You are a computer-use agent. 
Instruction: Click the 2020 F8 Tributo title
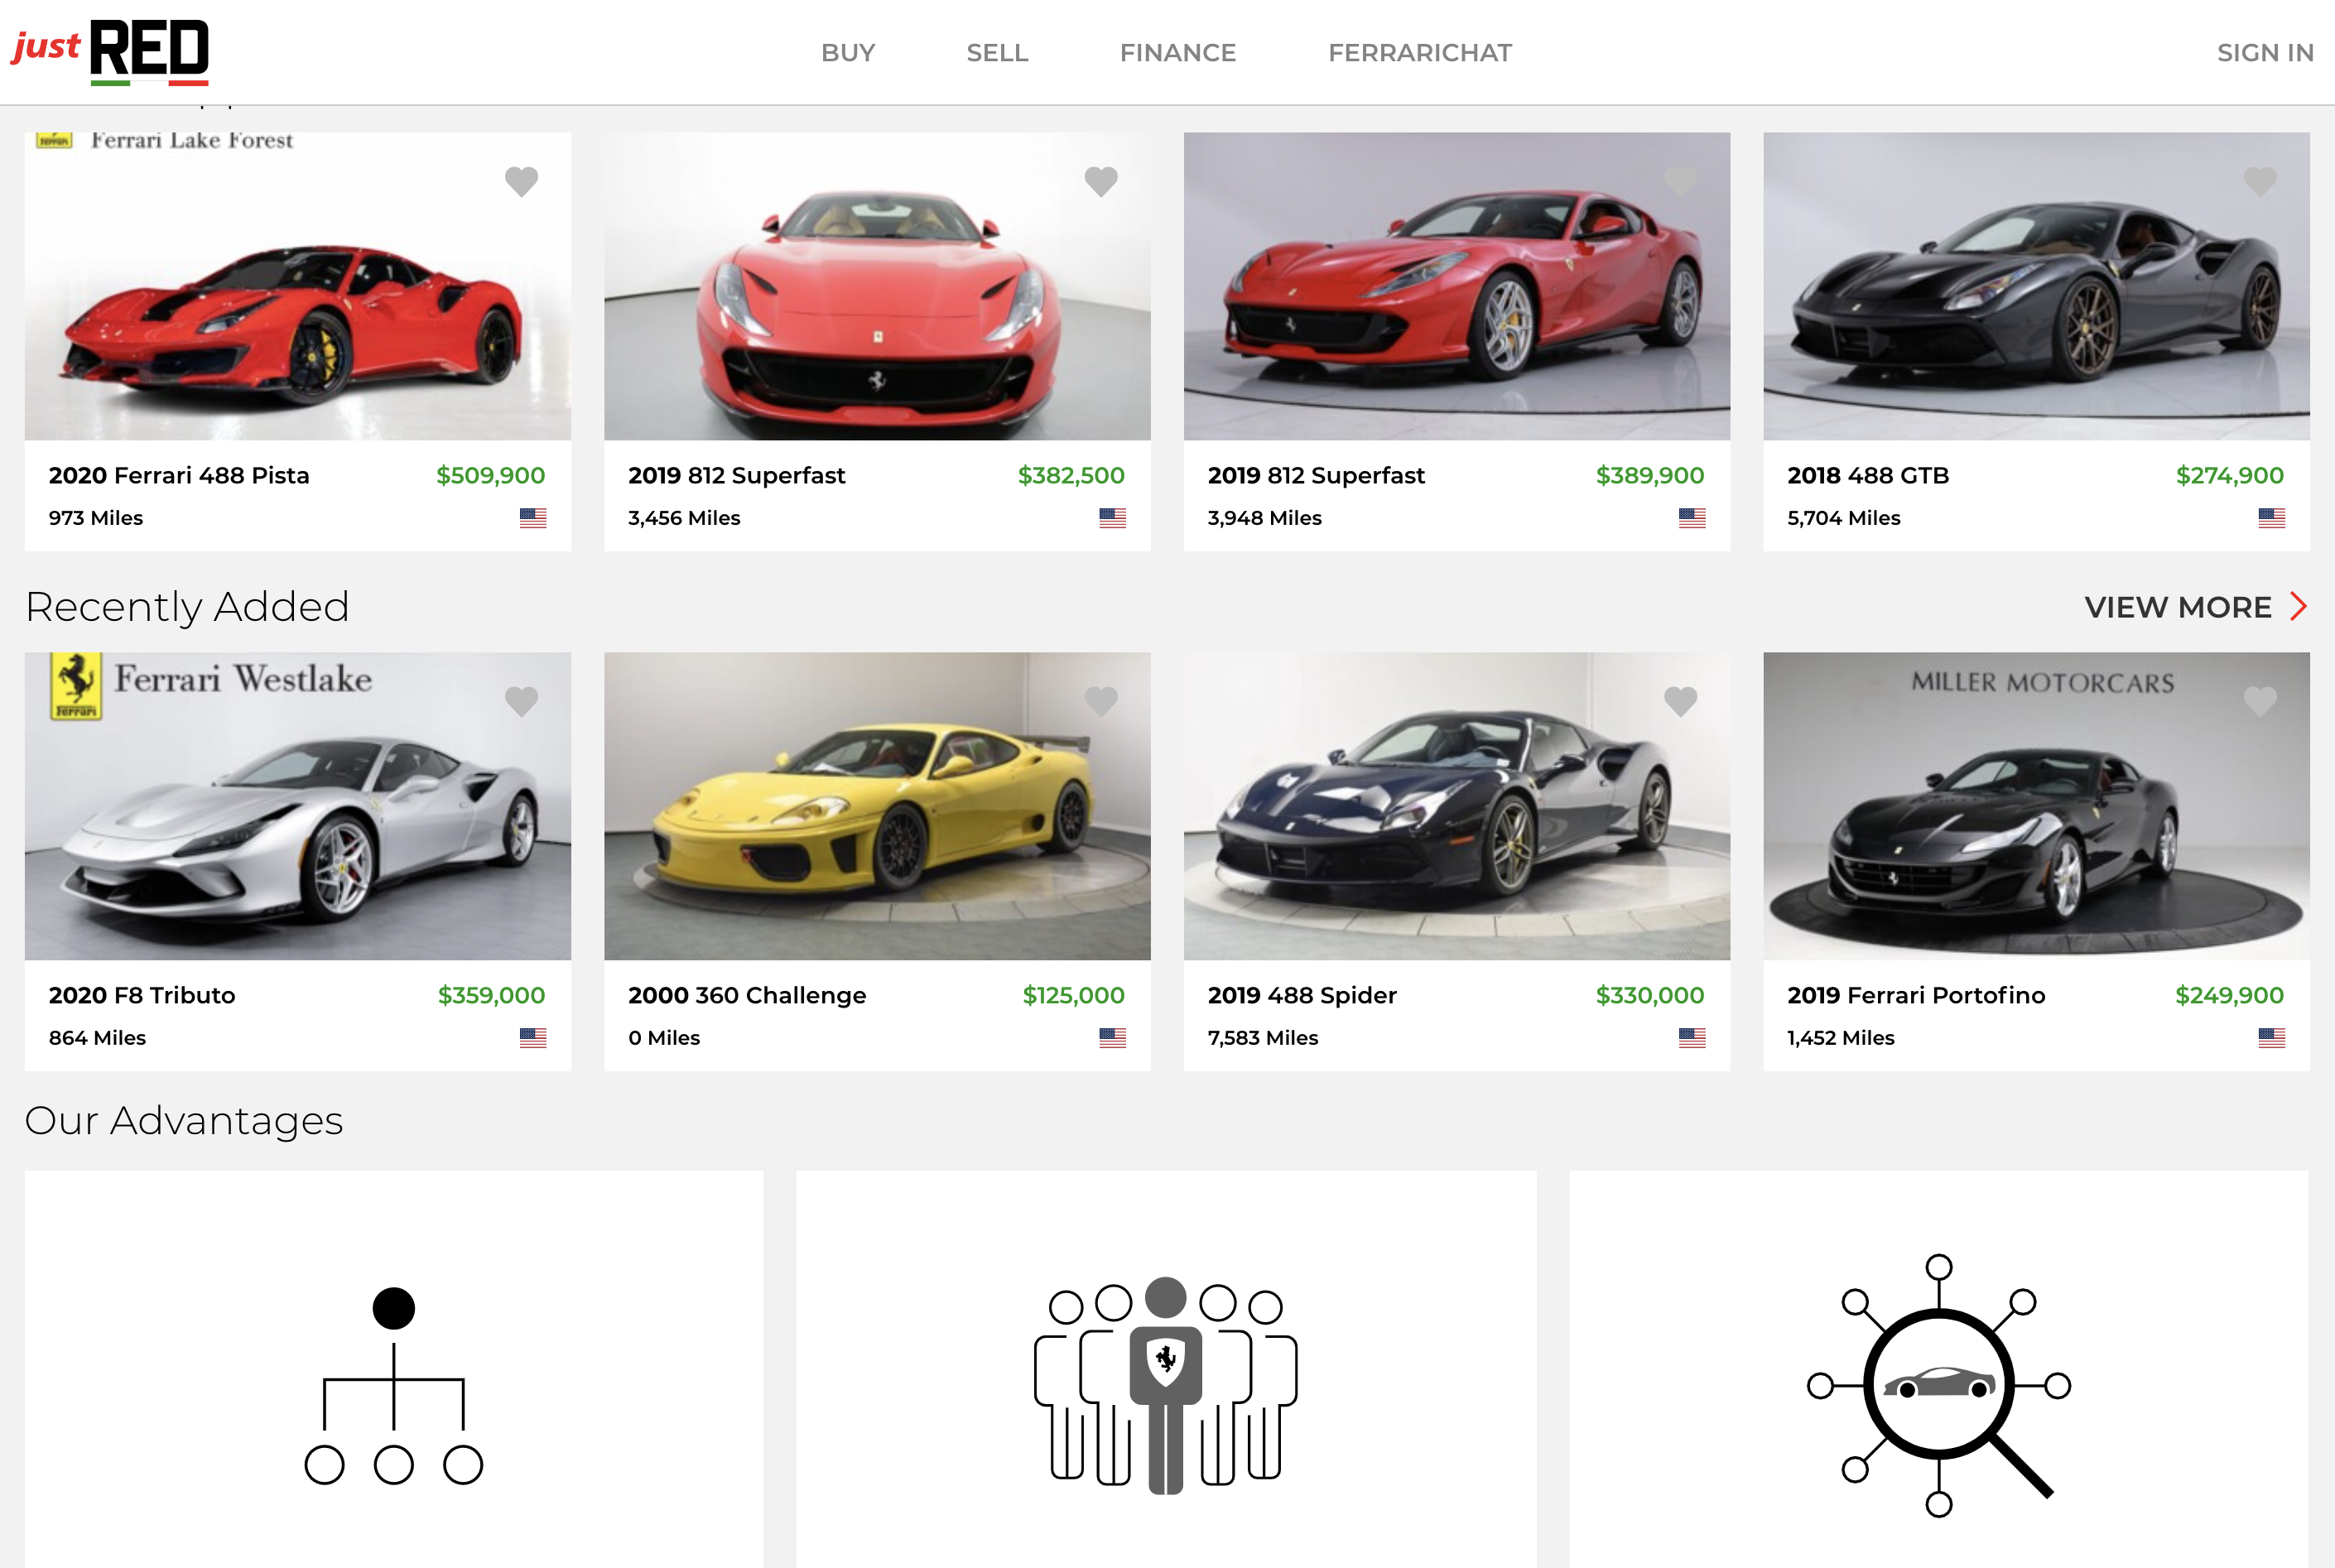[142, 996]
